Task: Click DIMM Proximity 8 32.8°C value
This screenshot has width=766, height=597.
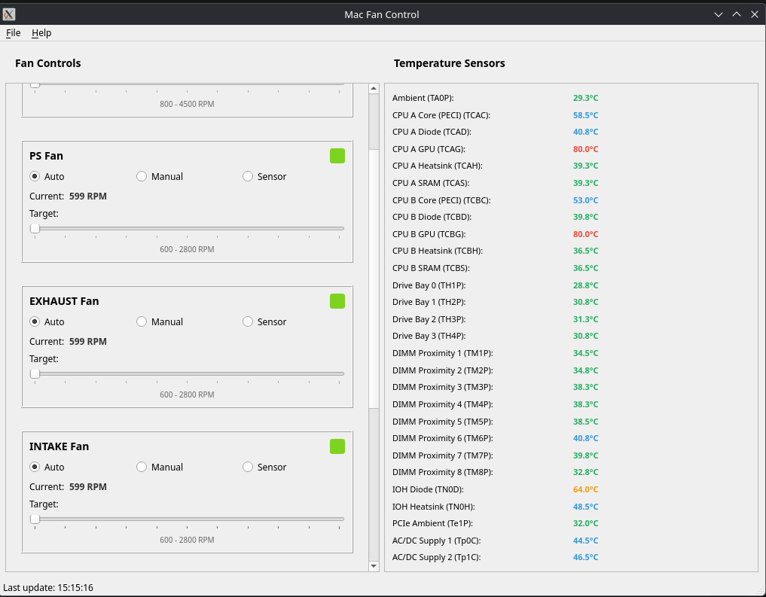Action: [x=586, y=472]
